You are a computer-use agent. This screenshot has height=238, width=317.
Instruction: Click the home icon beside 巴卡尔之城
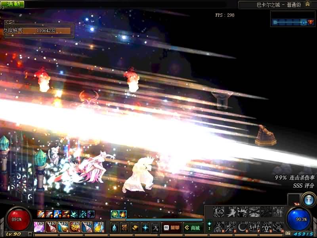(x=307, y=4)
